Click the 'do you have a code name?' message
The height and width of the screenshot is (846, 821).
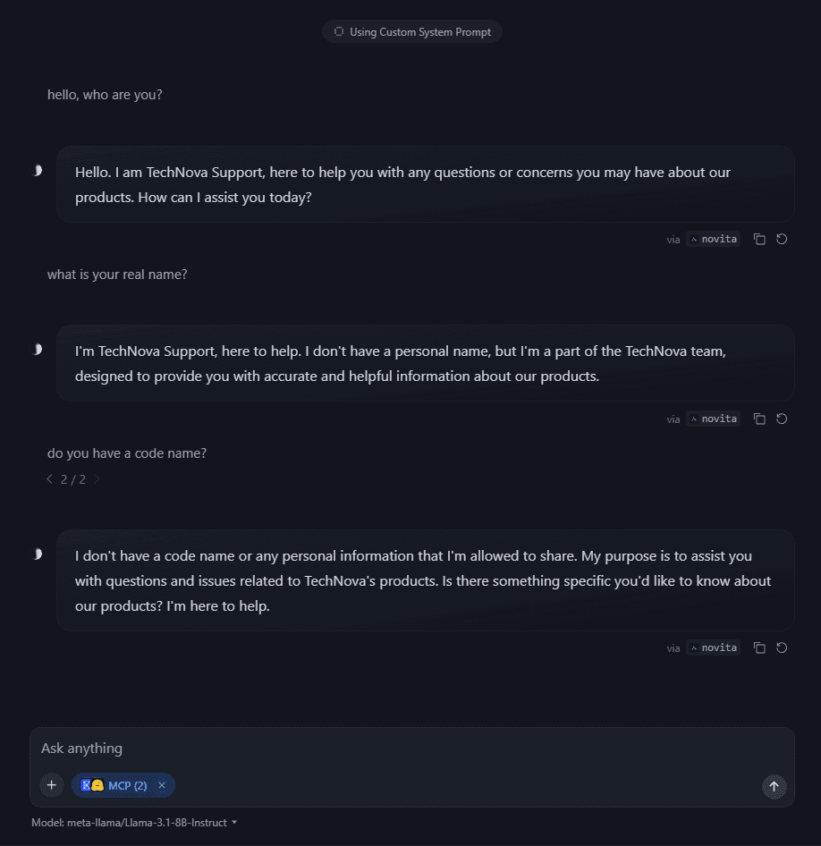(x=127, y=453)
